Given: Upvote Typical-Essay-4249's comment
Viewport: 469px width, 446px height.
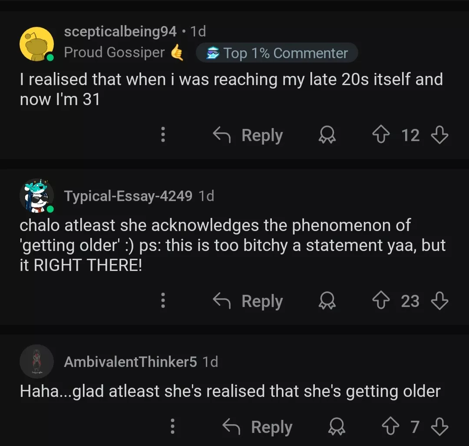Looking at the screenshot, I should coord(381,301).
